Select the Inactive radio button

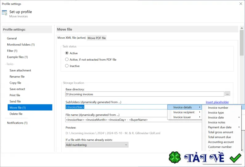67,66
